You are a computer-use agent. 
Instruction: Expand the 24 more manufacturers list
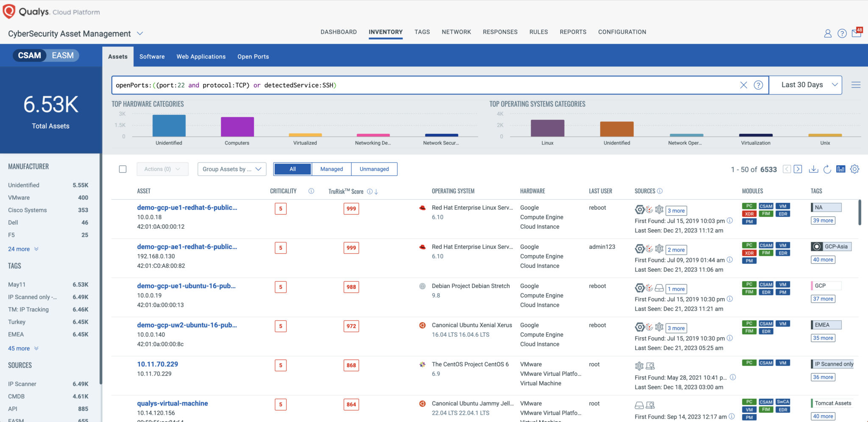point(19,249)
